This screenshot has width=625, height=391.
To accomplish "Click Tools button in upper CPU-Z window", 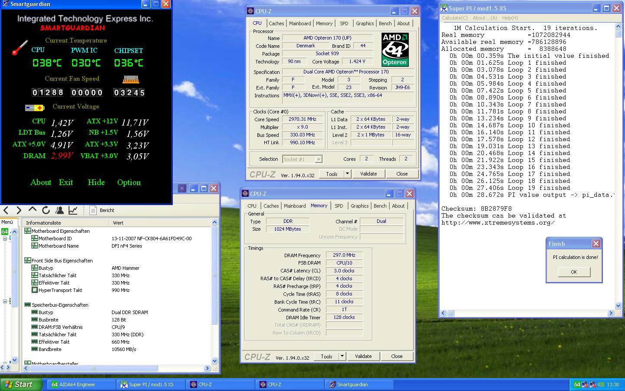I will [332, 174].
